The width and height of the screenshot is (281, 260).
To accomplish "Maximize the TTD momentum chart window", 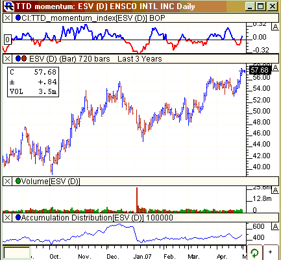I will click(x=260, y=6).
